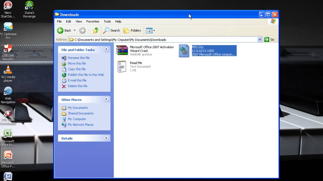Click the green Back arrow button
Screen dimensions: 323x181
click(x=60, y=30)
